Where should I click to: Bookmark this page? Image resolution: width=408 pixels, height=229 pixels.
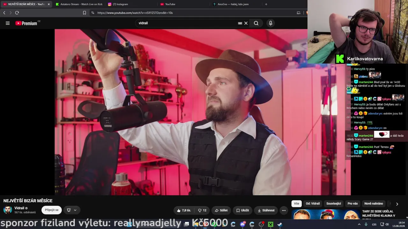[x=84, y=13]
